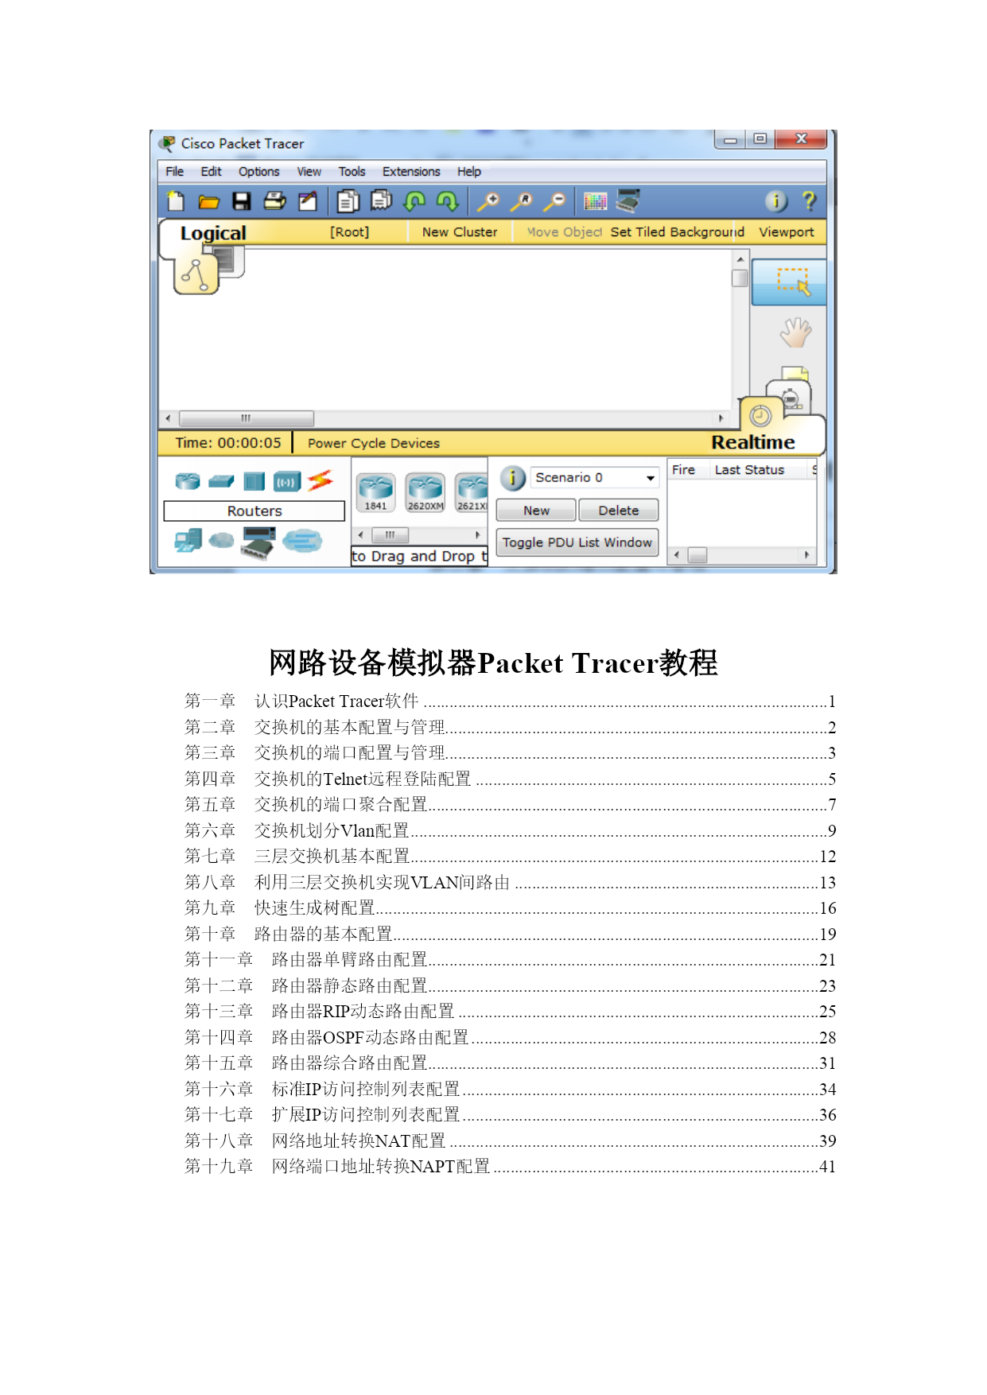Open the Help menu
The height and width of the screenshot is (1395, 987).
468,172
